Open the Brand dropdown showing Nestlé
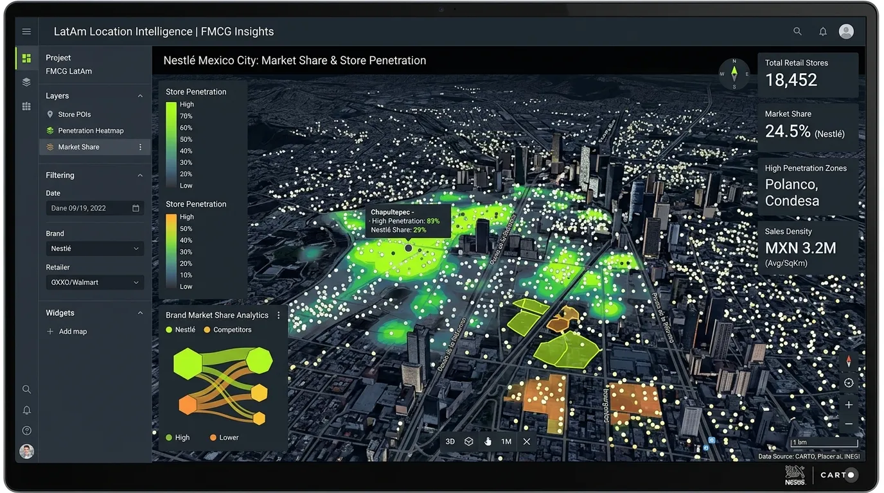The image size is (884, 493). point(95,248)
